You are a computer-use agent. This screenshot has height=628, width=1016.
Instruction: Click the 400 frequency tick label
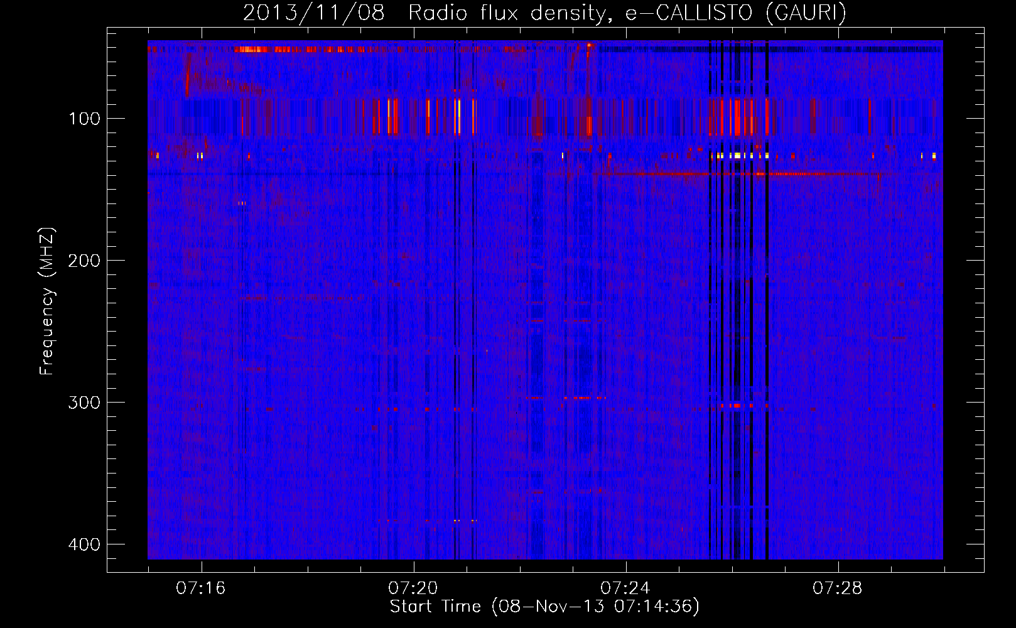tap(84, 544)
